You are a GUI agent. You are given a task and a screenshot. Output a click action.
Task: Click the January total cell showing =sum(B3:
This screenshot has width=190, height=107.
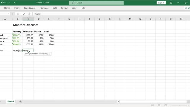[x=18, y=51]
